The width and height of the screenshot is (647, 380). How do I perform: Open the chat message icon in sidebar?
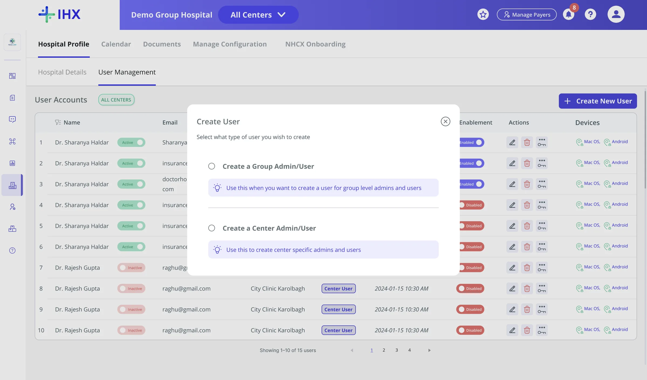click(12, 119)
